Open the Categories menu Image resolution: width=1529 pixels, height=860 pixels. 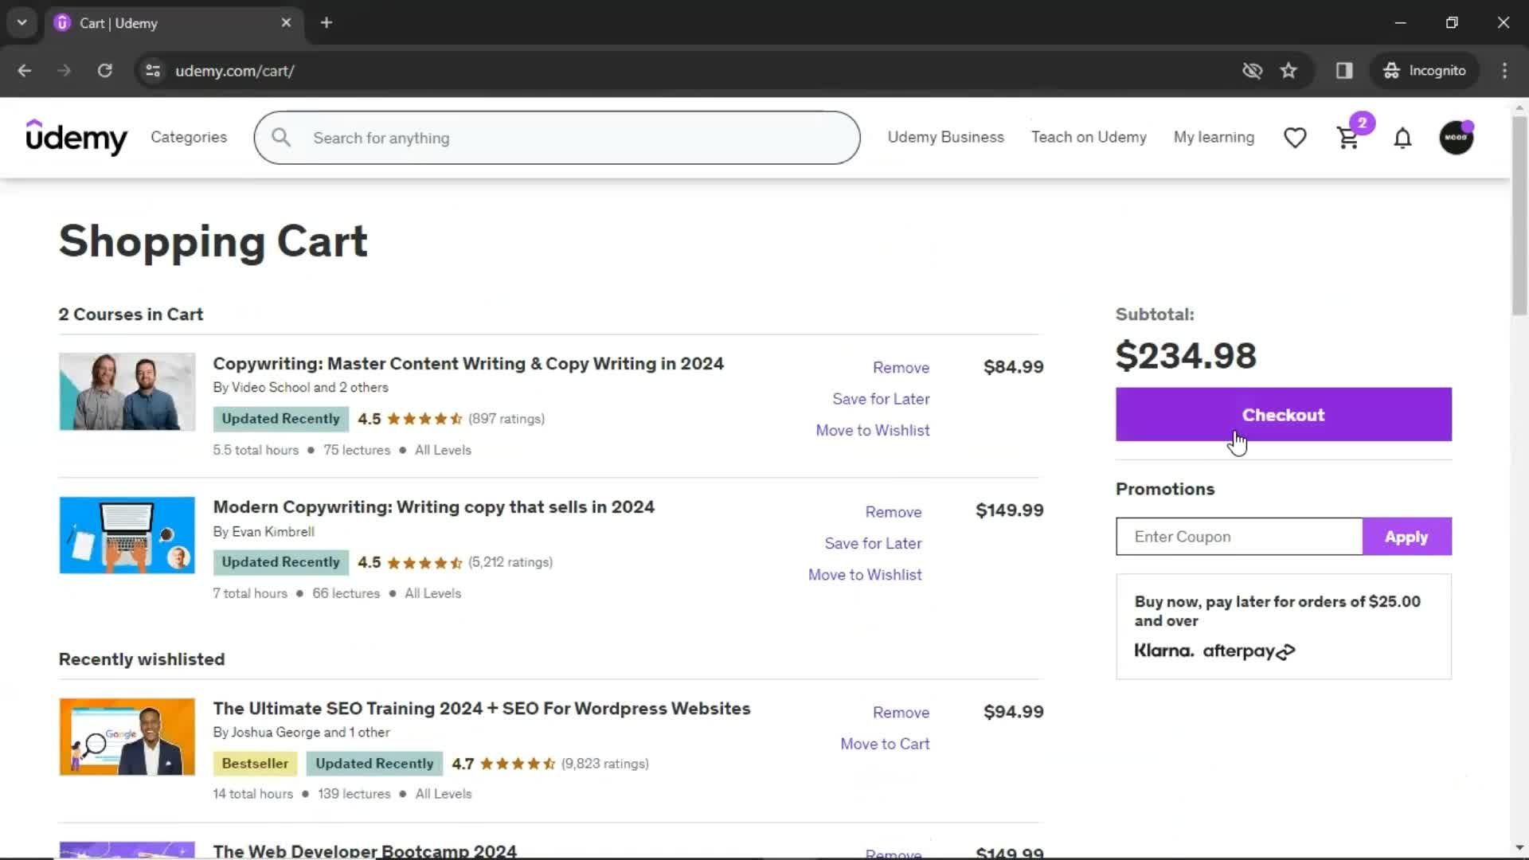pos(189,137)
